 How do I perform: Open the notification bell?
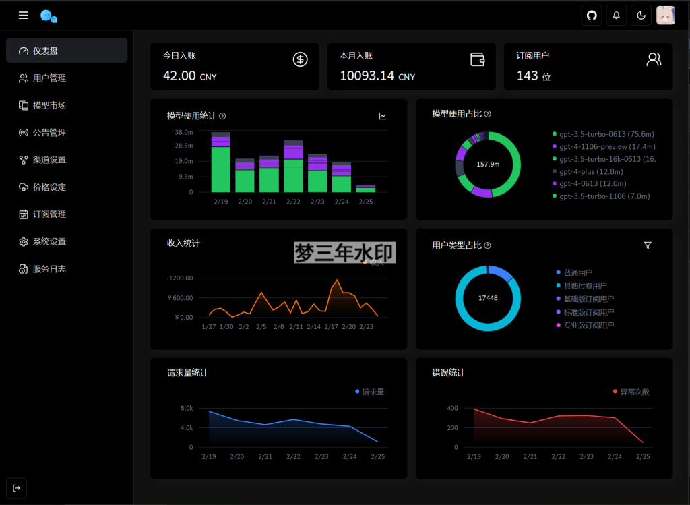click(616, 16)
